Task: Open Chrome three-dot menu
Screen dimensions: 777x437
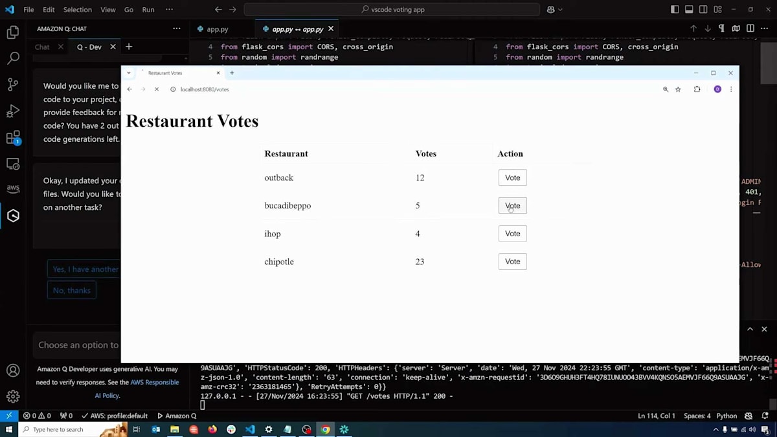Action: click(731, 89)
